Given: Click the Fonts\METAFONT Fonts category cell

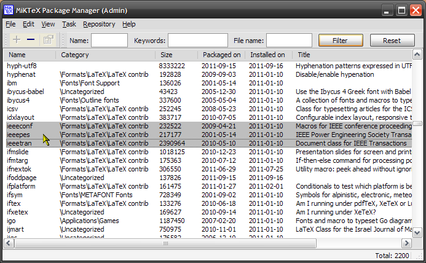Looking at the screenshot, I should point(96,195).
